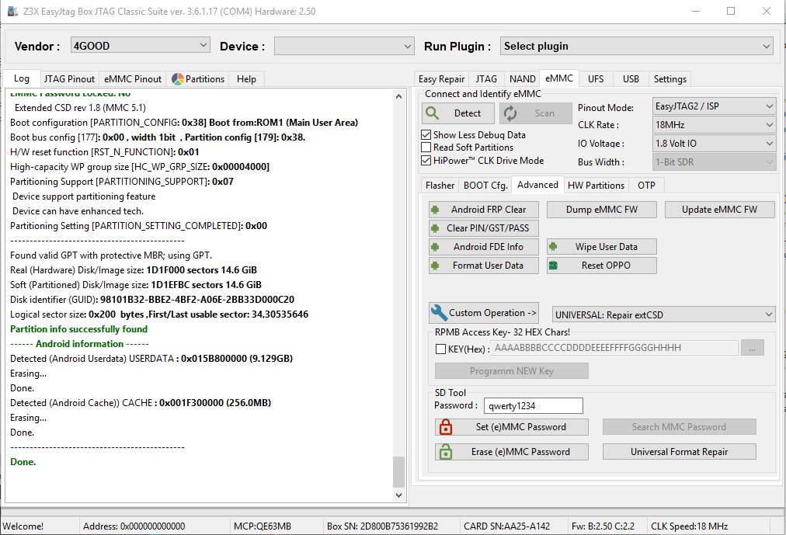Click the log panel scroll up arrow
786x535 pixels.
(x=398, y=96)
